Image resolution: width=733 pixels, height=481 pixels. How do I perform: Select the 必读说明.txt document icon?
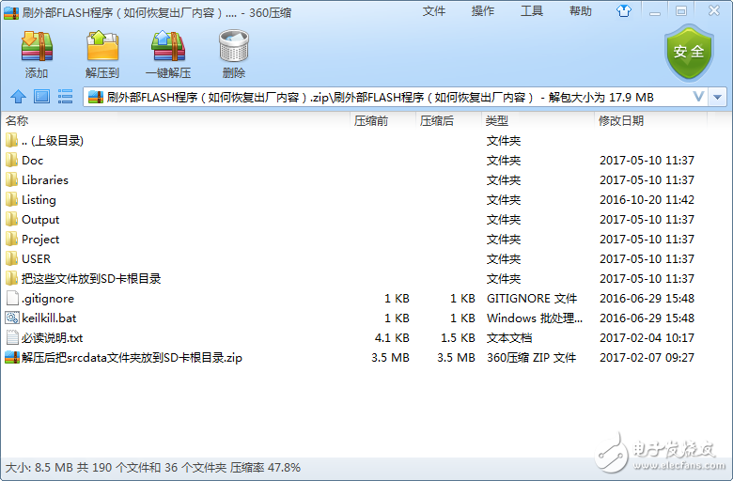coord(12,337)
